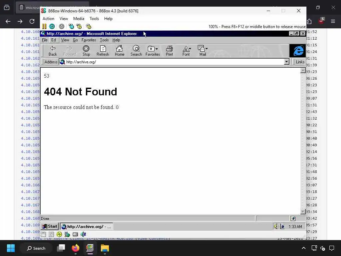Click the Firefox reload button

pyautogui.click(x=32, y=21)
